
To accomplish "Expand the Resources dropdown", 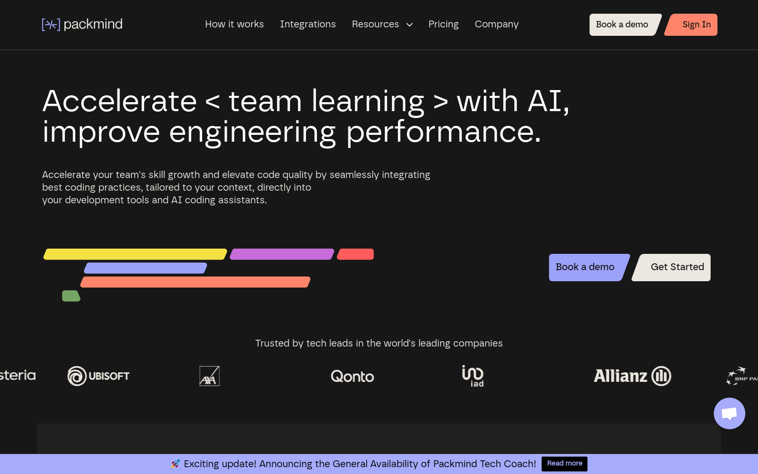I will [x=382, y=24].
